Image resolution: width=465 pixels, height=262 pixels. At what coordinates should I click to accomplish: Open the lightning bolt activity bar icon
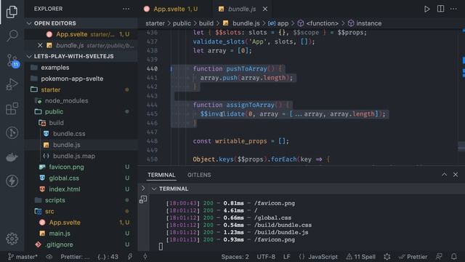(x=12, y=181)
